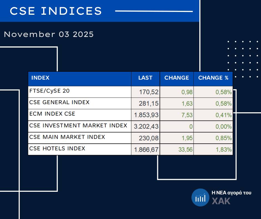The image size is (261, 219).
Task: Select the CSE MAIN MARKET INDEX label
Action: click(67, 137)
